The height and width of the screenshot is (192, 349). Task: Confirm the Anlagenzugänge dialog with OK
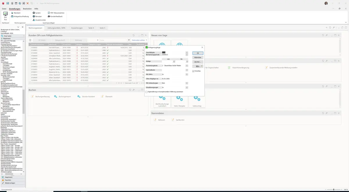click(x=198, y=53)
